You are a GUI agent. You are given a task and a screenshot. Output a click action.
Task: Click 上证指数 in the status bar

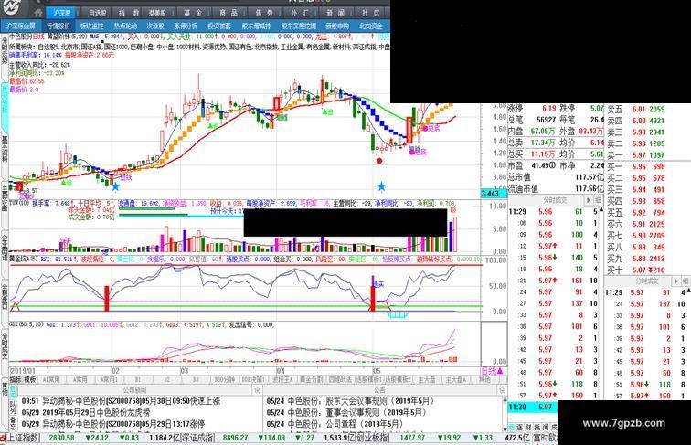[24, 438]
